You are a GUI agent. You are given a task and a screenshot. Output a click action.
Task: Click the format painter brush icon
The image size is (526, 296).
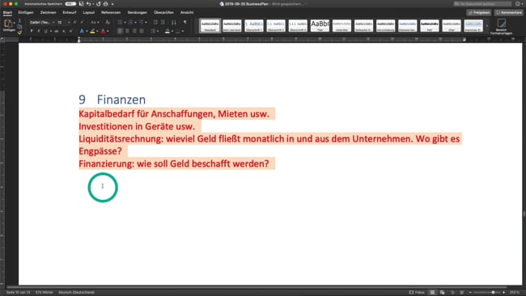click(19, 32)
